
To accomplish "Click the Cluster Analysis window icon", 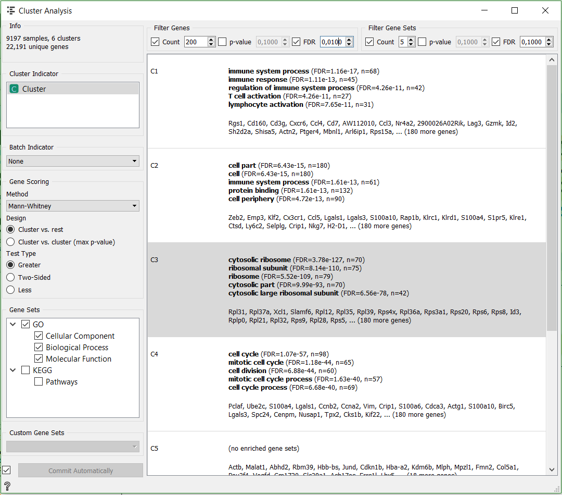I will [11, 11].
